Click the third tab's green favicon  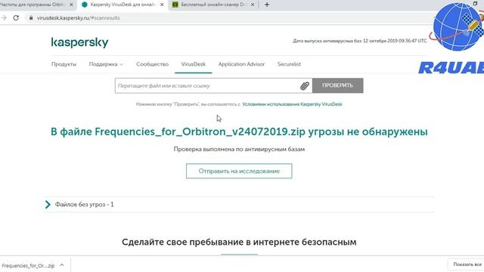coord(175,5)
